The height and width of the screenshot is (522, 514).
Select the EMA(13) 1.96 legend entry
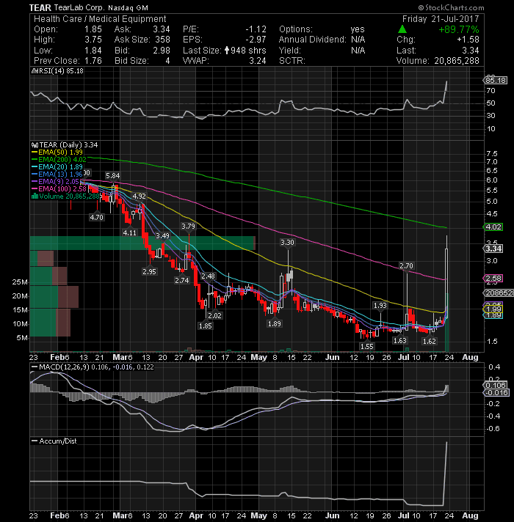pyautogui.click(x=57, y=174)
